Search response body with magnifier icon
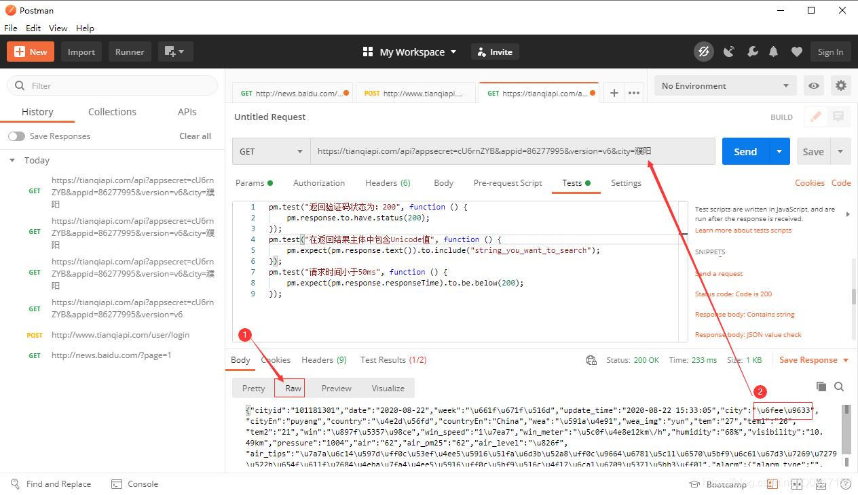Screen dimensions: 858x495 click(839, 387)
